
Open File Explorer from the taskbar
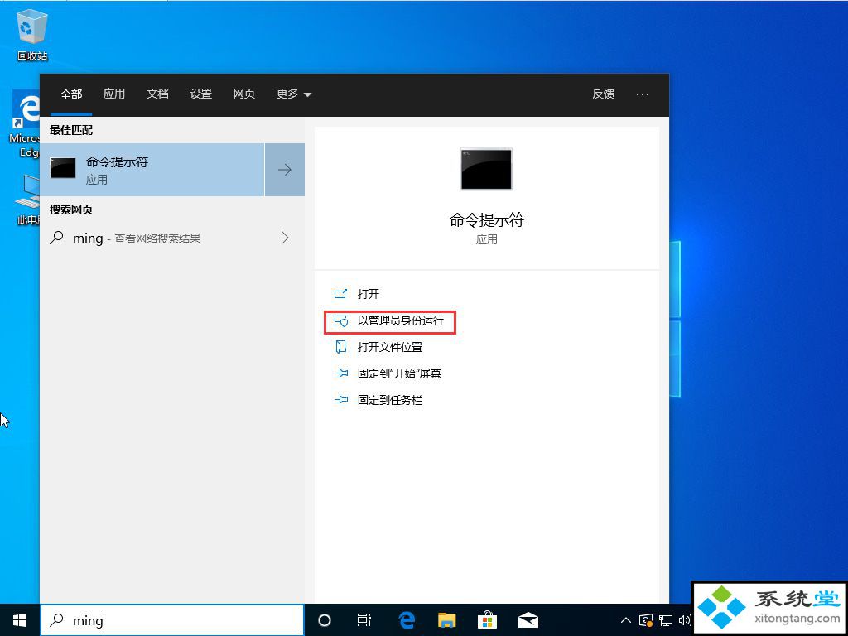[x=446, y=619]
